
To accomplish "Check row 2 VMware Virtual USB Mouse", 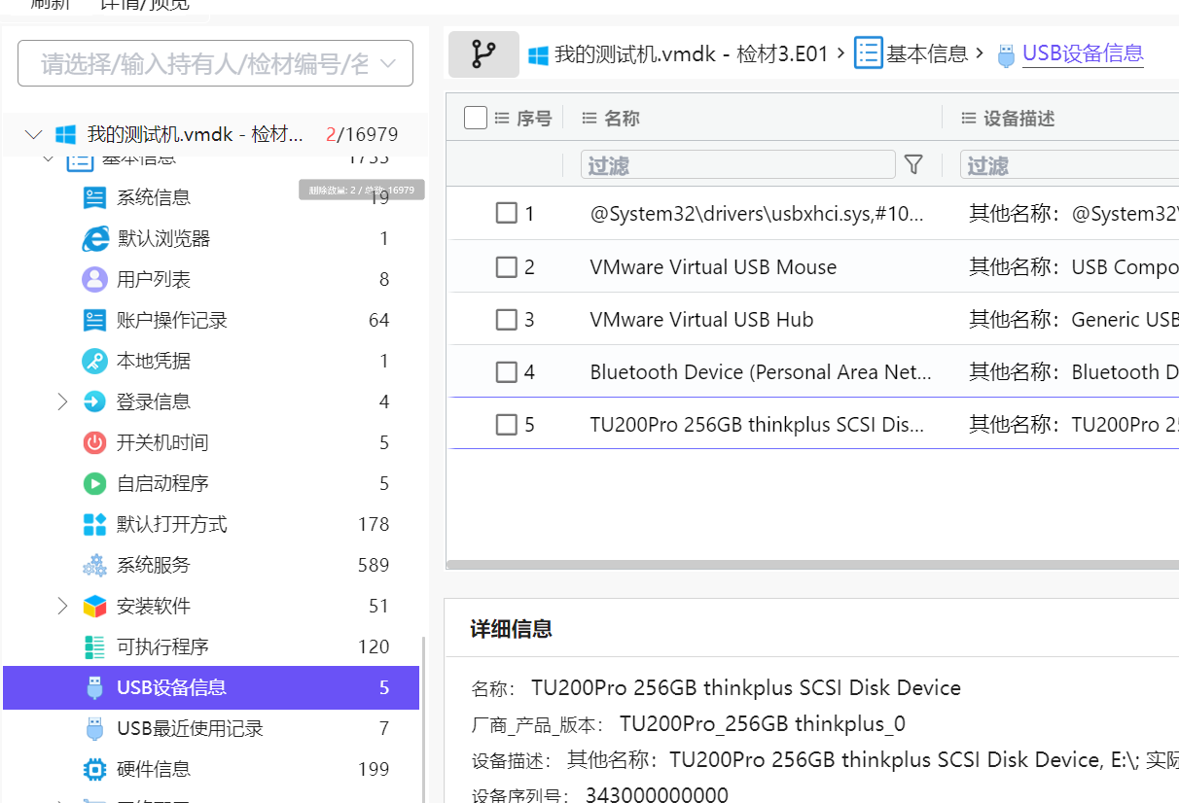I will [x=506, y=266].
